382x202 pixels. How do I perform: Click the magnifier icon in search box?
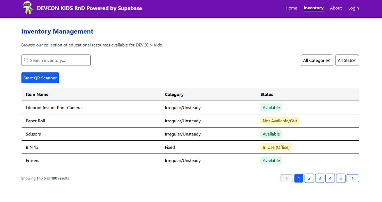coord(26,60)
